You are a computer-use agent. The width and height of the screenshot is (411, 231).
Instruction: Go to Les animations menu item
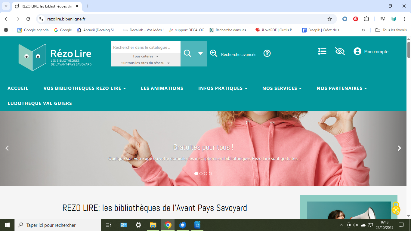click(162, 88)
